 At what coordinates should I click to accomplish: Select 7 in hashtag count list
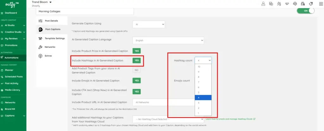(203, 82)
